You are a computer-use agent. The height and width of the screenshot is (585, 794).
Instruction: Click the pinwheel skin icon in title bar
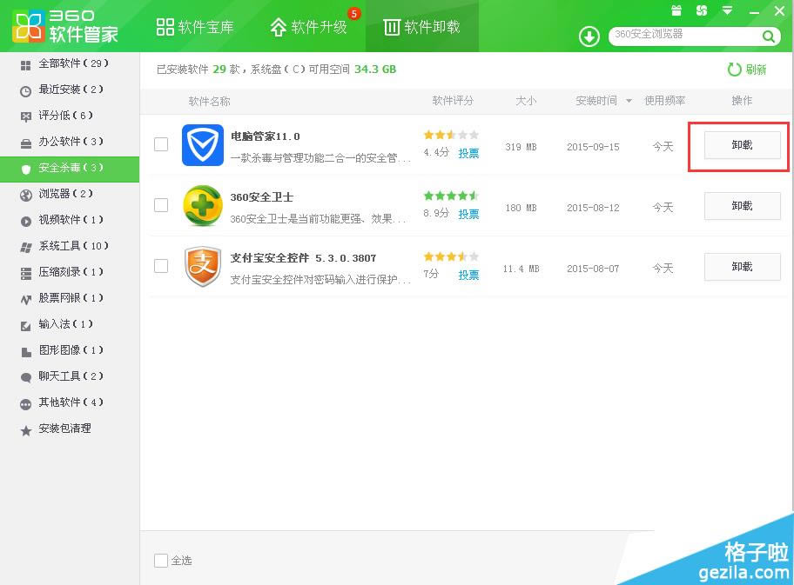click(x=702, y=10)
